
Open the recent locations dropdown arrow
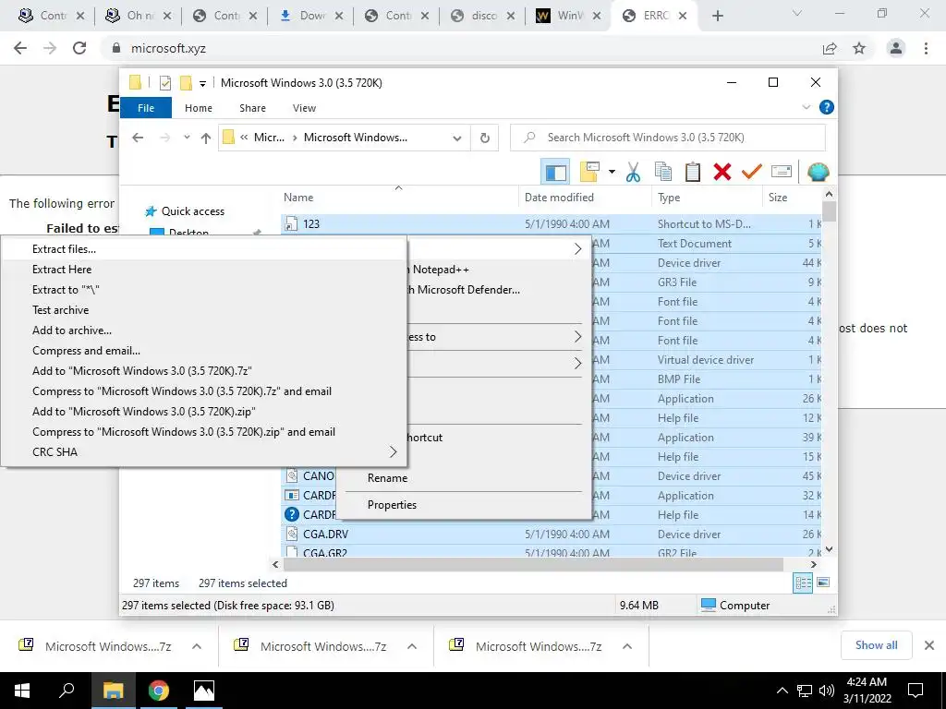[187, 138]
